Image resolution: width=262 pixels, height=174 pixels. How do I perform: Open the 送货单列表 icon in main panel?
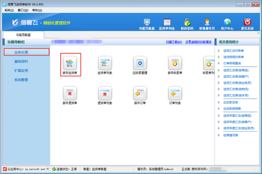click(x=105, y=63)
